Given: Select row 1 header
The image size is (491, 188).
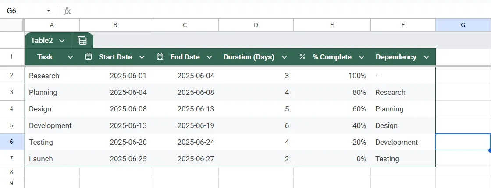Looking at the screenshot, I should coord(12,57).
